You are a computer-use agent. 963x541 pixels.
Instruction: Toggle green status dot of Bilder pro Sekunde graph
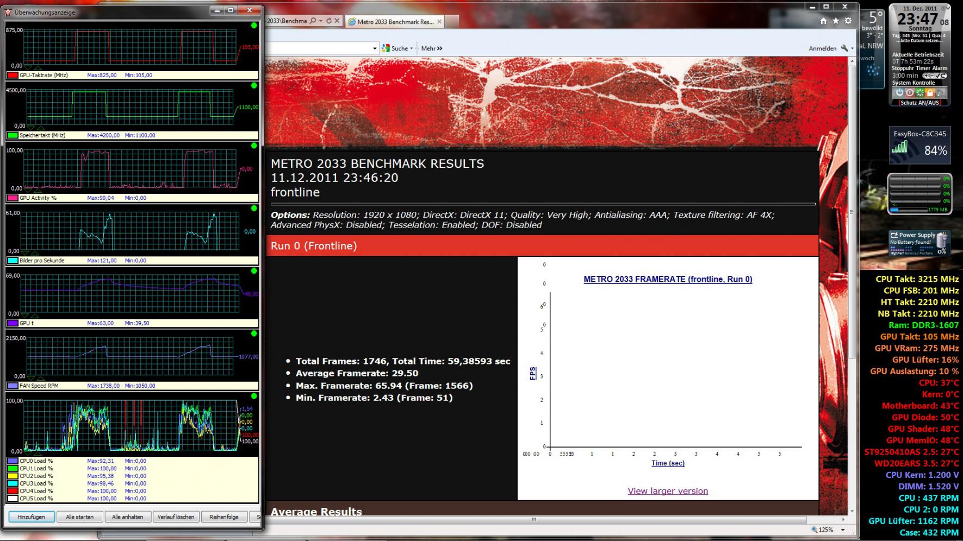click(x=254, y=208)
